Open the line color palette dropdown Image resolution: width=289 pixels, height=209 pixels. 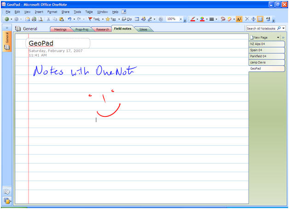[207, 19]
